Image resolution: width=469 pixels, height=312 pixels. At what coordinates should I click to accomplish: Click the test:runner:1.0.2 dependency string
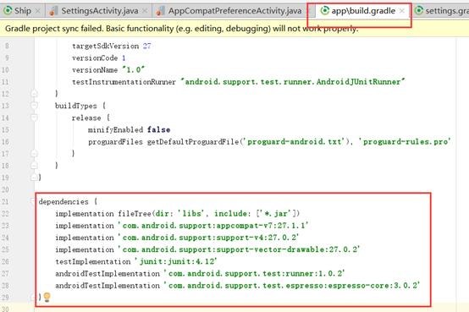click(x=255, y=273)
